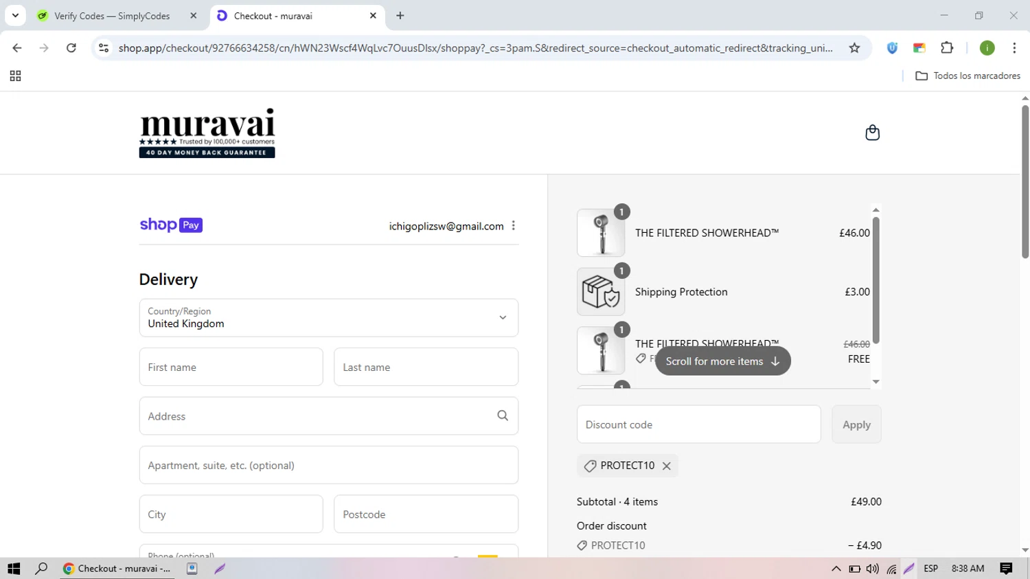The height and width of the screenshot is (579, 1030).
Task: Open the volume control in tray
Action: tap(873, 569)
